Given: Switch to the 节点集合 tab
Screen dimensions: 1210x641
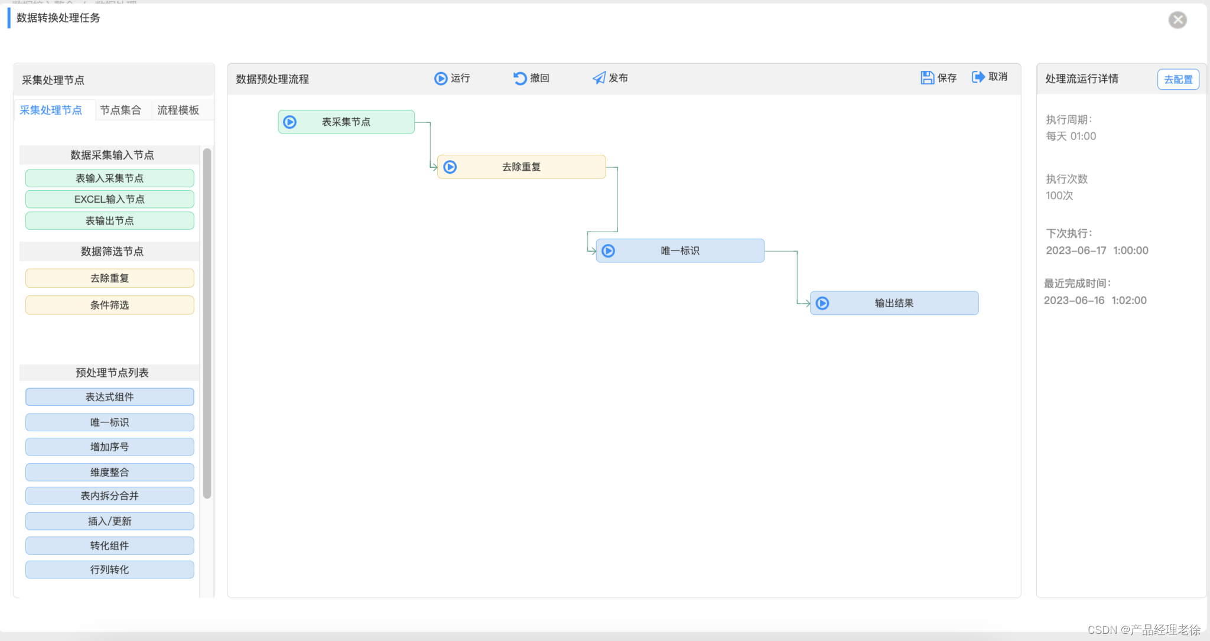Looking at the screenshot, I should coord(121,110).
